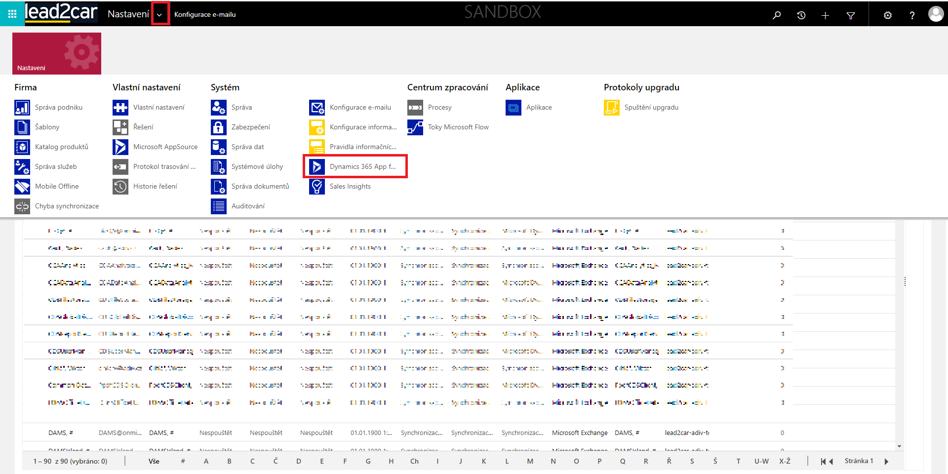Open Sales Insights settings
Screen dimensions: 948x474
(x=350, y=186)
